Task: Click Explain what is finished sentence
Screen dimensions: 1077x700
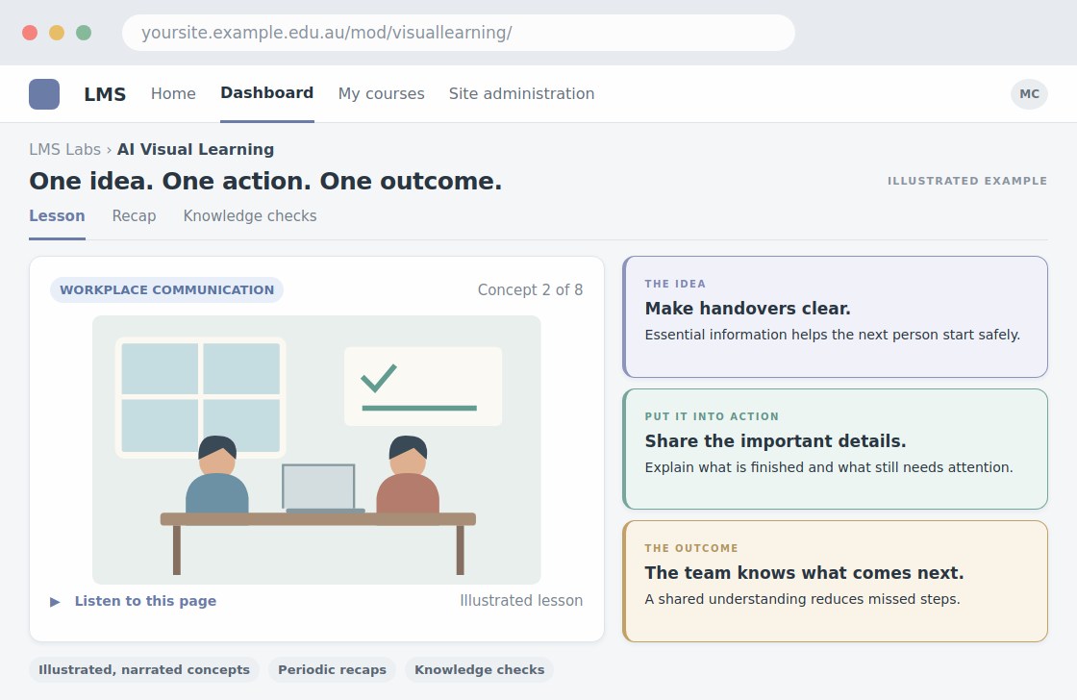Action: click(x=829, y=467)
